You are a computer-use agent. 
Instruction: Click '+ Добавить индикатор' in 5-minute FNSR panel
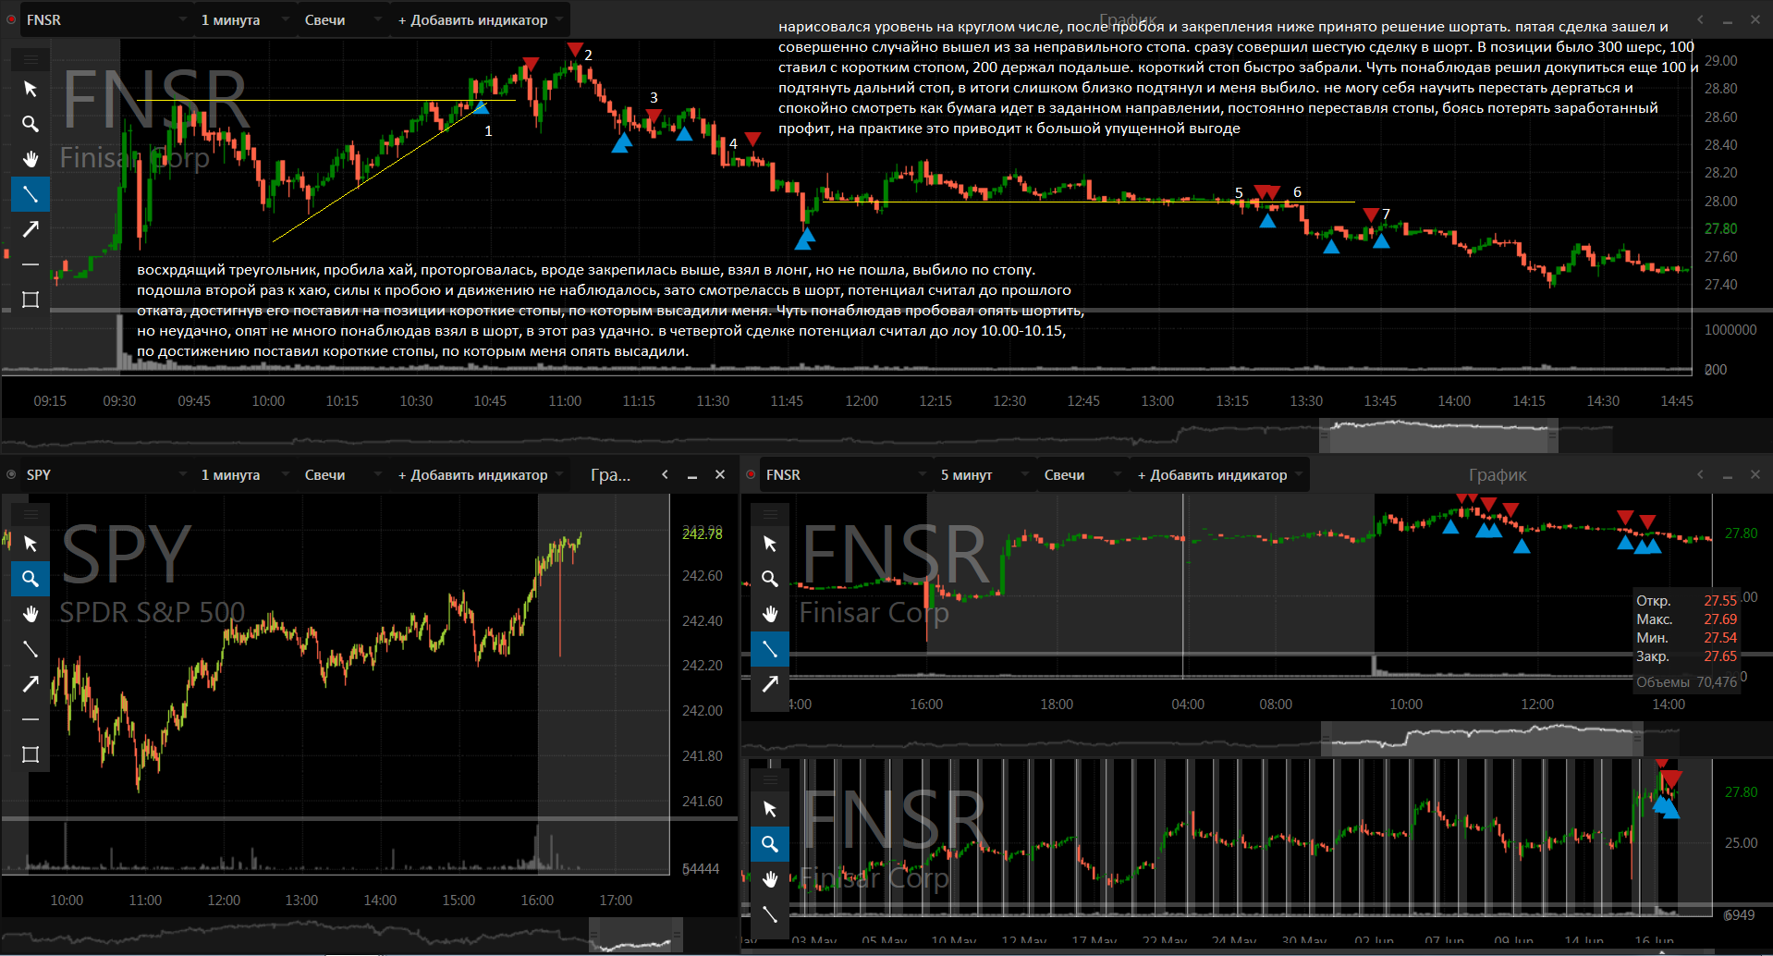pyautogui.click(x=1219, y=474)
